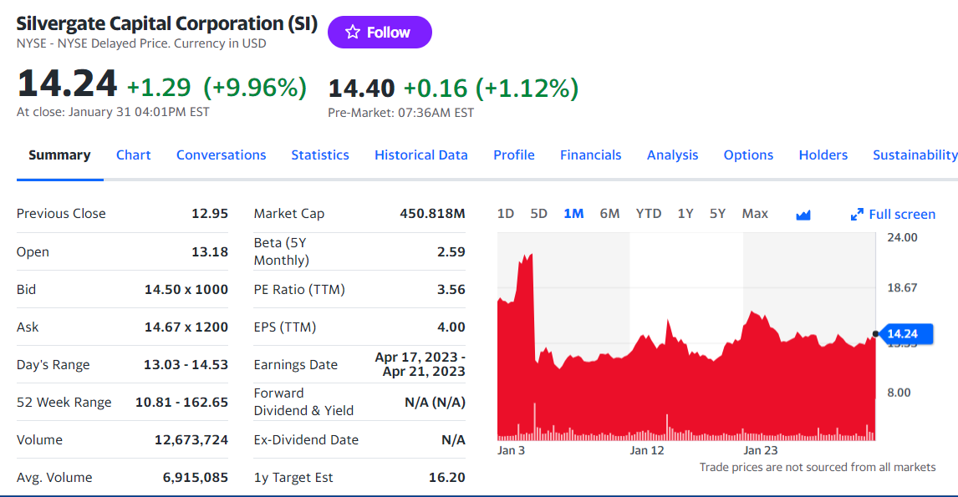Open the Historical Data tab
This screenshot has height=497, width=958.
pos(421,155)
